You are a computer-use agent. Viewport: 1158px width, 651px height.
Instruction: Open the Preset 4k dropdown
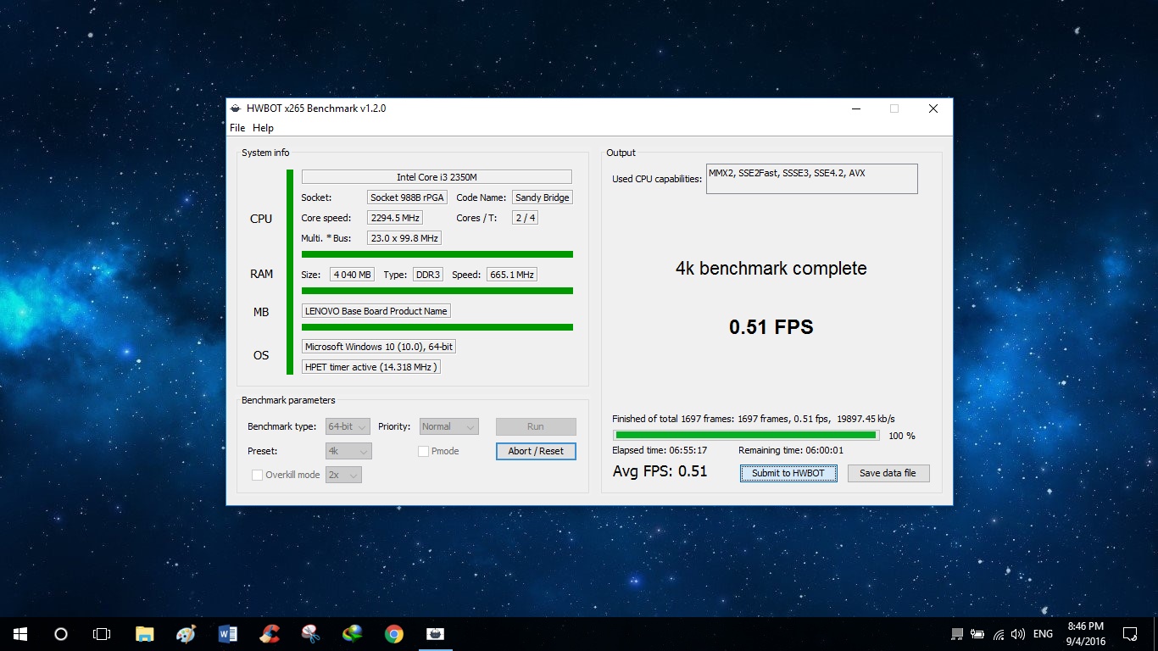(x=348, y=451)
